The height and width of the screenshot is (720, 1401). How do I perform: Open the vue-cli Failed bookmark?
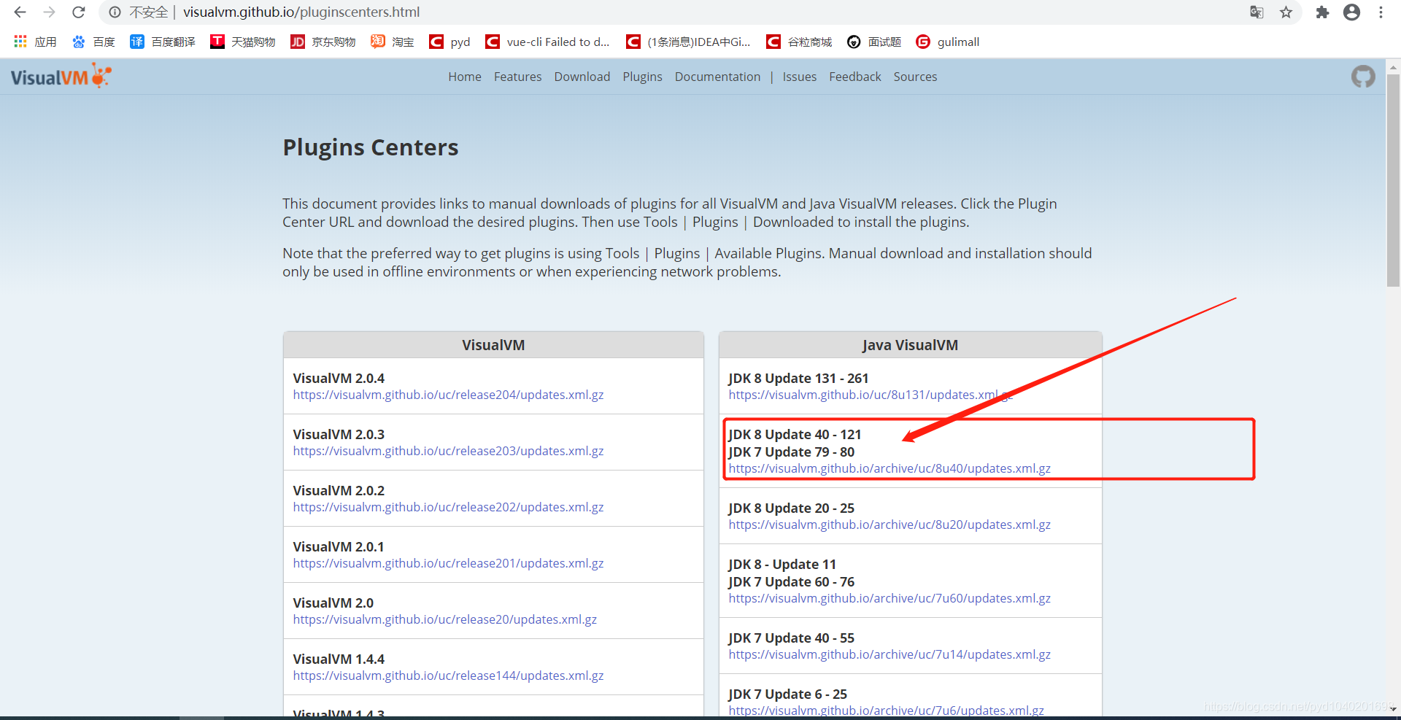coord(547,42)
